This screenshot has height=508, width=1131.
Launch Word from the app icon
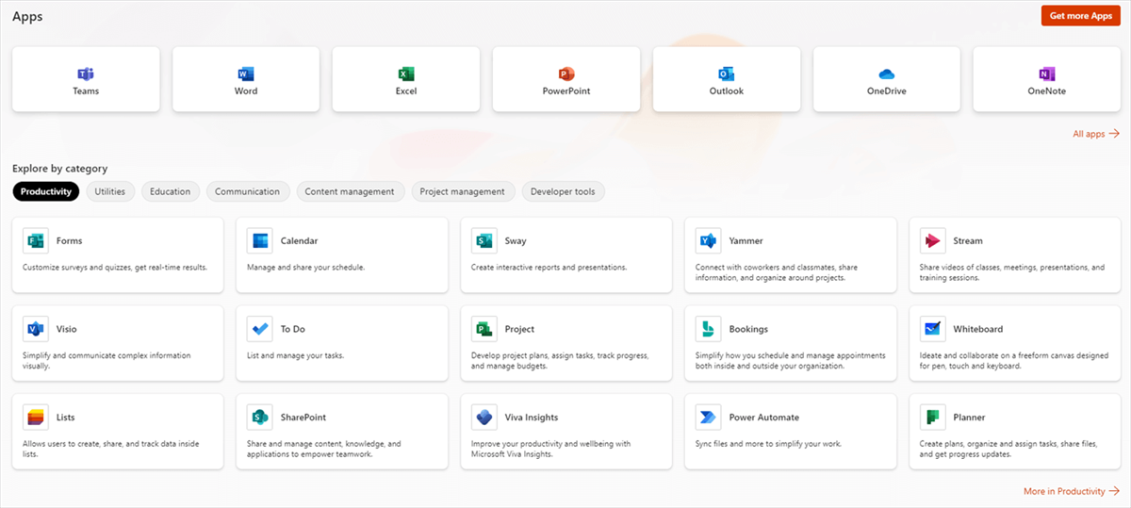246,74
